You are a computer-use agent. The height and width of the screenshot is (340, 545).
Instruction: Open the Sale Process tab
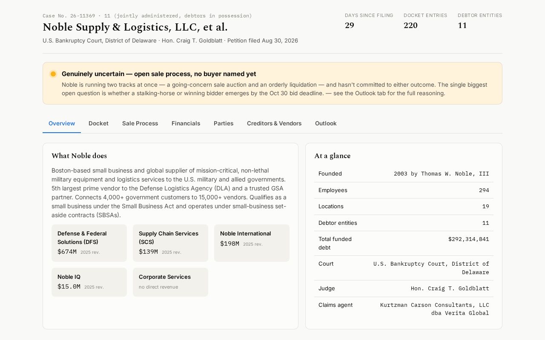tap(140, 123)
